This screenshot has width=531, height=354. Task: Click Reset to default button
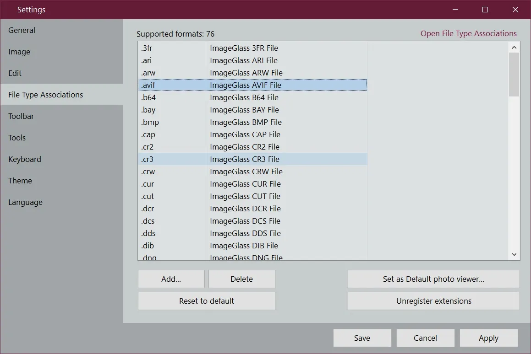pyautogui.click(x=207, y=301)
